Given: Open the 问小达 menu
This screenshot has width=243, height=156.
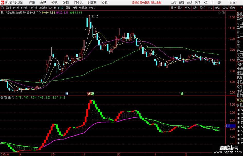Looking at the screenshot, I should coord(78,3).
